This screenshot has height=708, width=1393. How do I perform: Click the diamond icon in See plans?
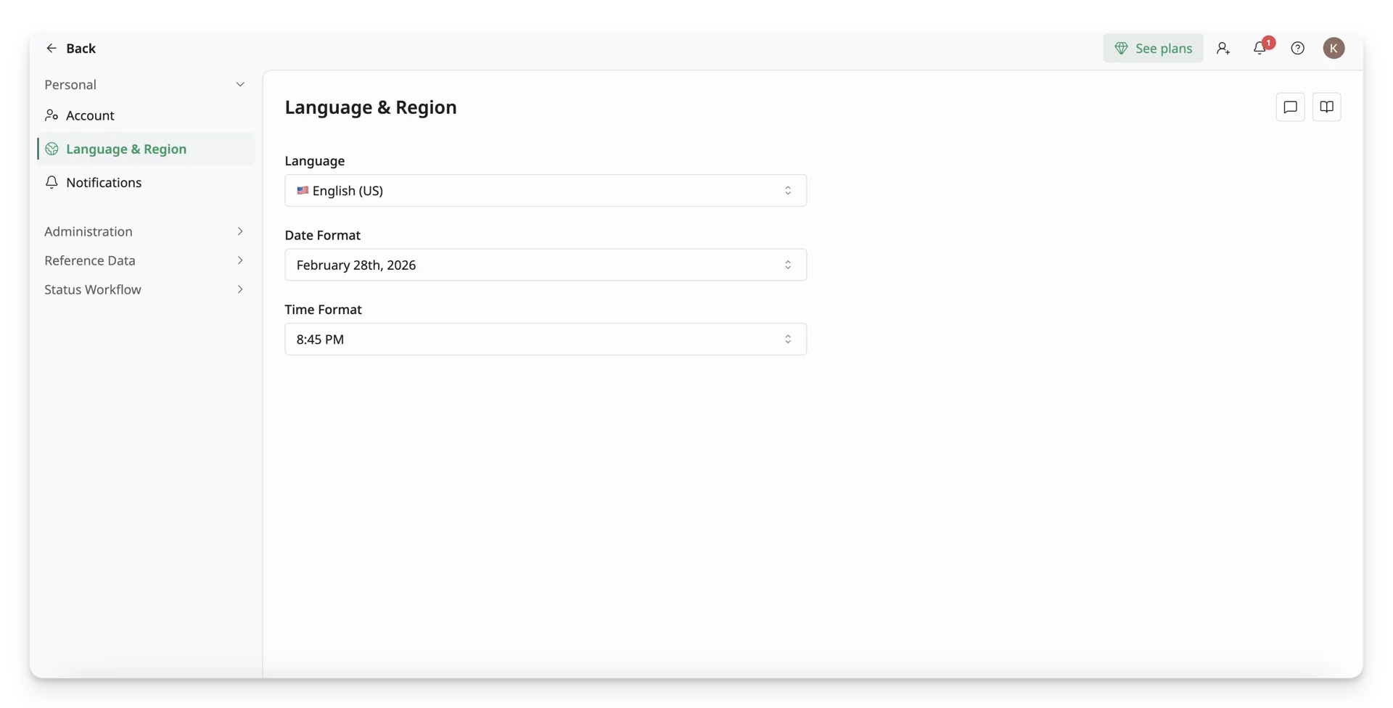[x=1121, y=48]
